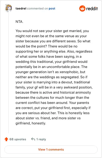Viewport: 102px width, 158px height.
Task: Collapse thread using vertical line under avatar
Action: (x=8, y=73)
